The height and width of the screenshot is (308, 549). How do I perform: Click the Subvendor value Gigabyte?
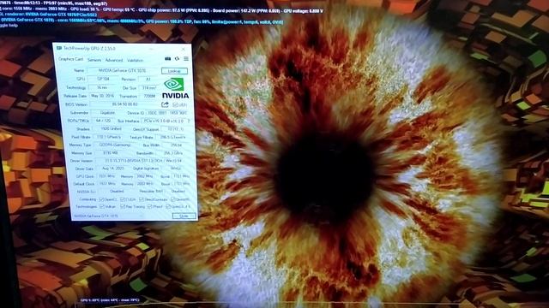[107, 113]
